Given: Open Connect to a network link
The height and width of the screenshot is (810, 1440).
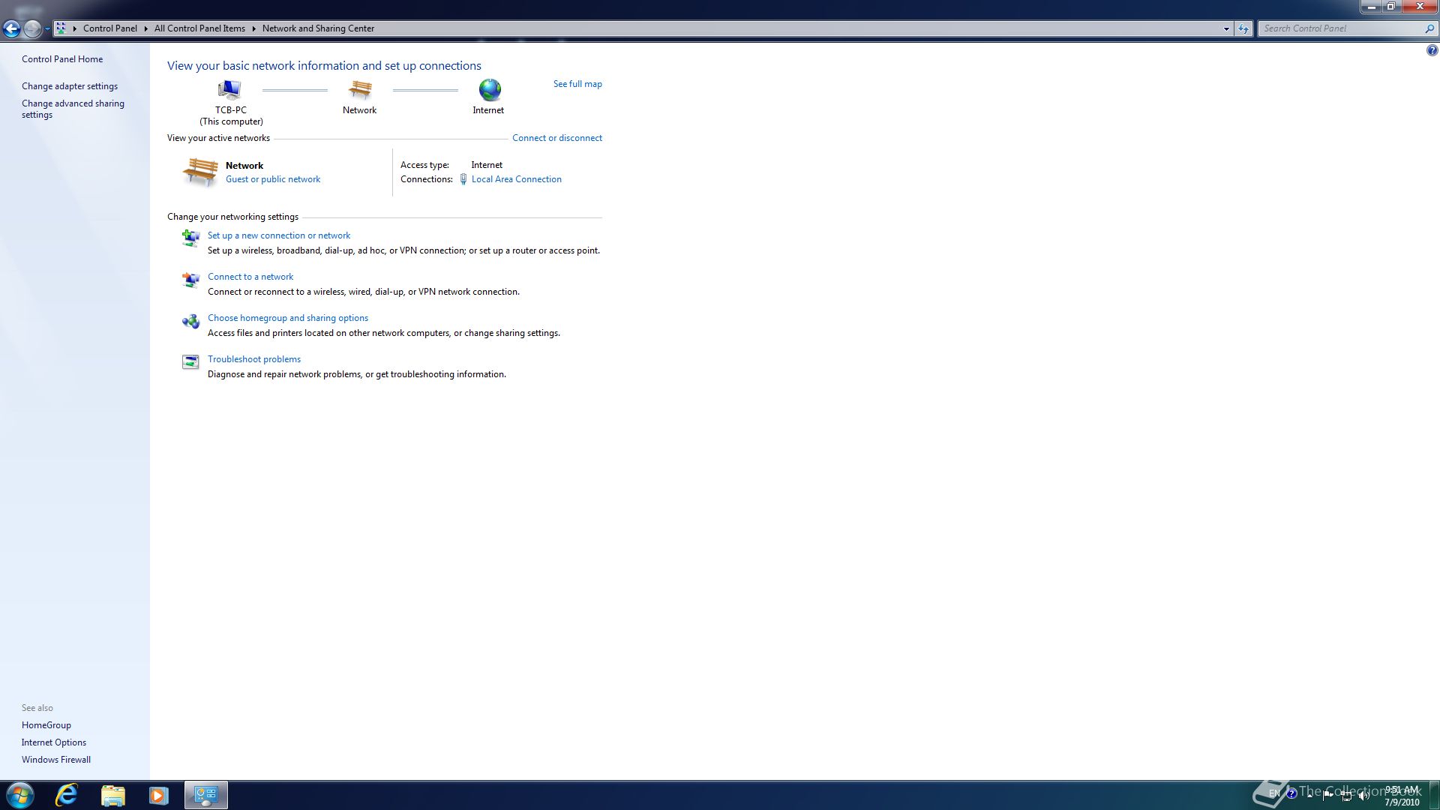Looking at the screenshot, I should point(250,277).
